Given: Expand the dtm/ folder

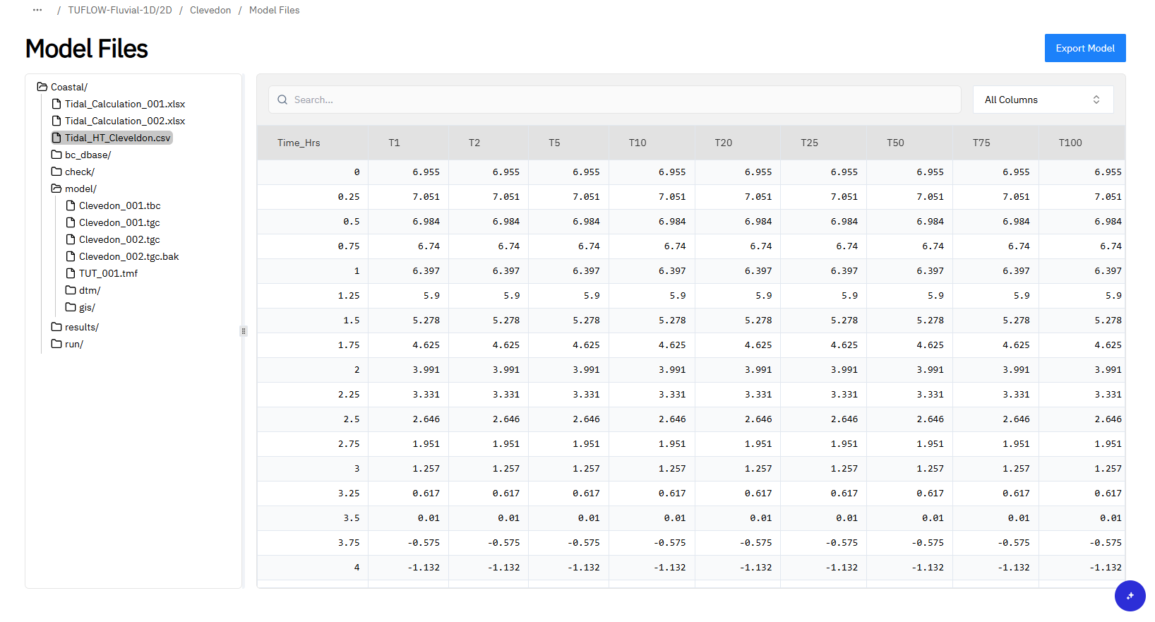Looking at the screenshot, I should click(x=83, y=290).
